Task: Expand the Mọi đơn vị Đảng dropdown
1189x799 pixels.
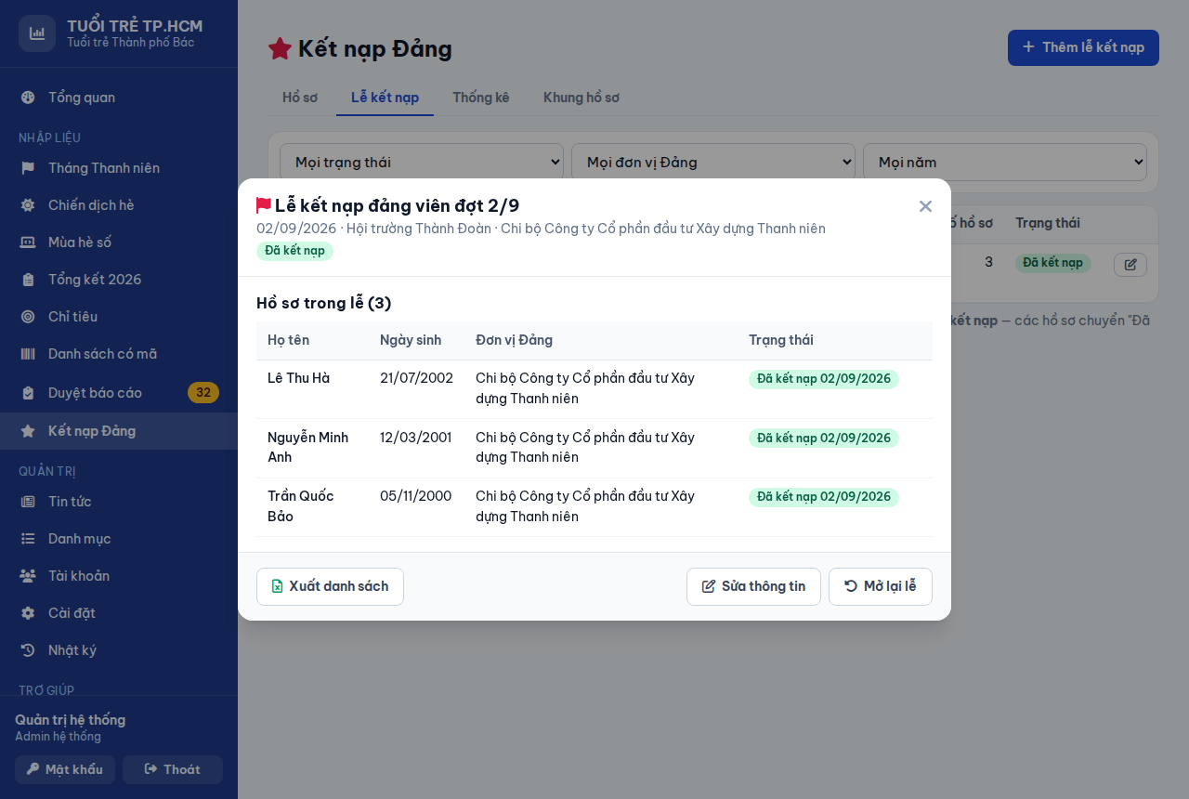Action: (713, 162)
